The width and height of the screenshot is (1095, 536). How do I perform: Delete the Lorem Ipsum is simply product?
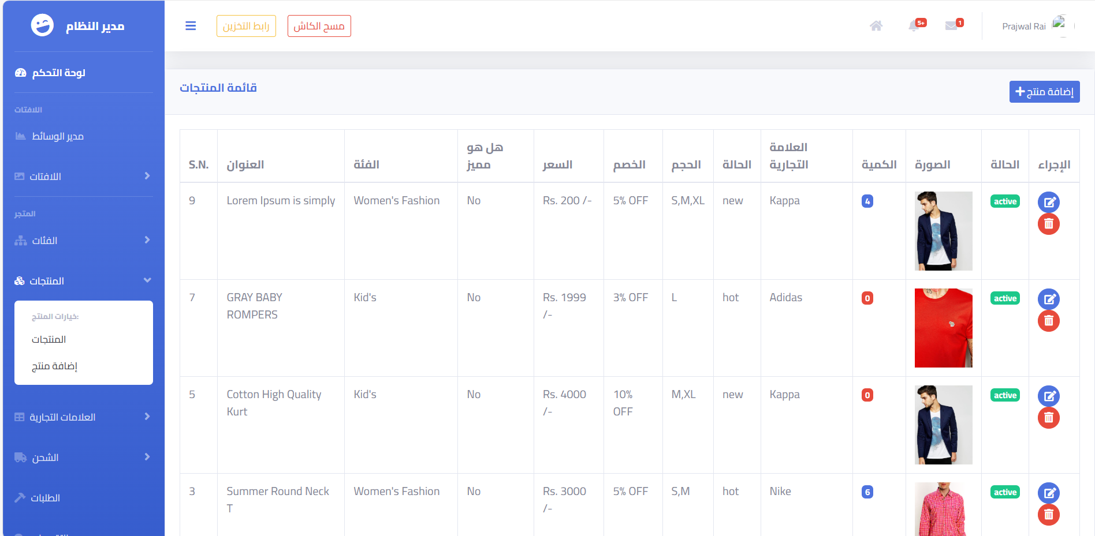point(1049,224)
